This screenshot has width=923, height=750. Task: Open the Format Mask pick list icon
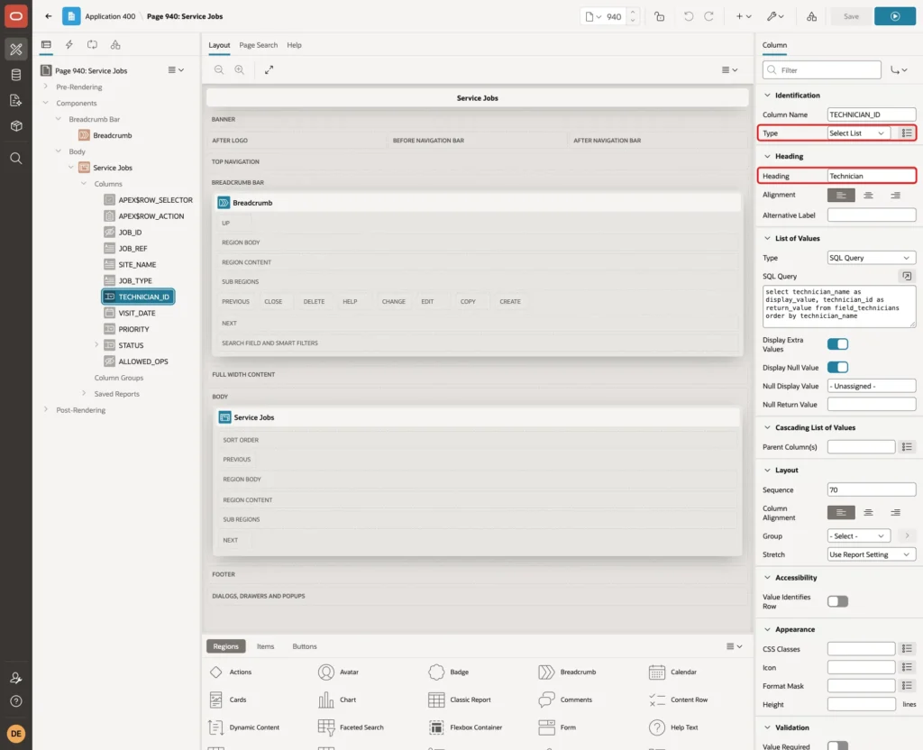pyautogui.click(x=907, y=686)
